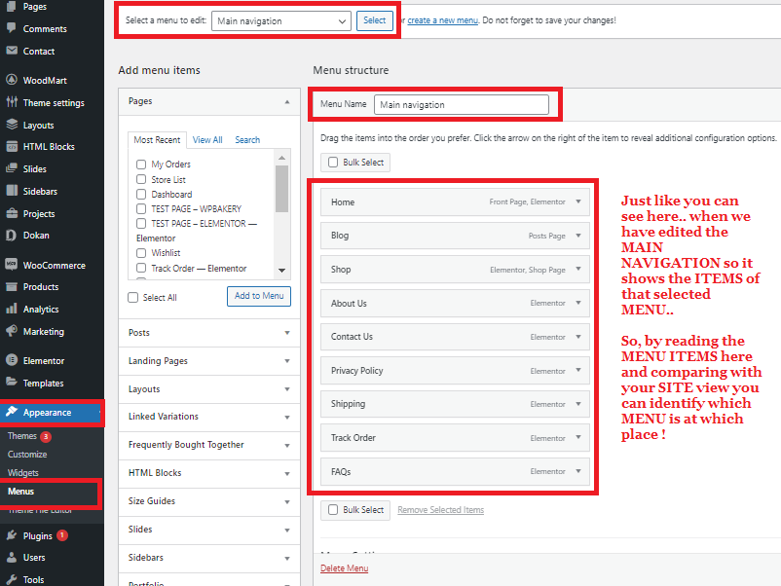This screenshot has width=781, height=586.
Task: Follow the create a new menu link
Action: [442, 20]
